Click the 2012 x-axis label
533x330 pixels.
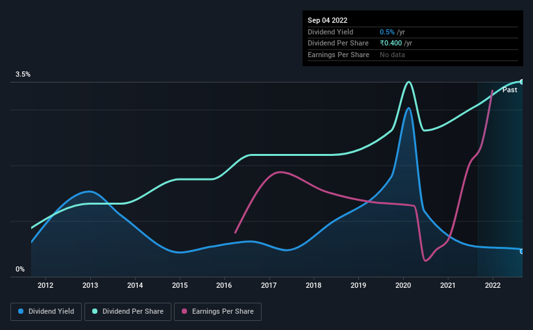point(45,285)
